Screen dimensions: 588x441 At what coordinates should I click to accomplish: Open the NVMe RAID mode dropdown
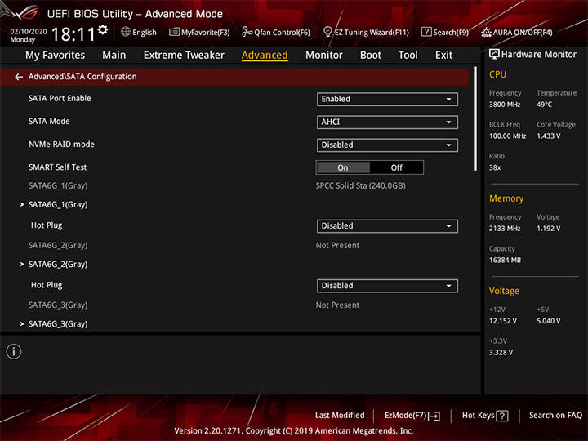coord(387,145)
